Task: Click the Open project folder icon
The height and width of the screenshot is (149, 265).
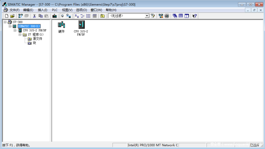Action: click(12, 16)
